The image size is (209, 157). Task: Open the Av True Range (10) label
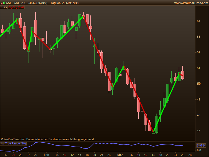click(13, 143)
